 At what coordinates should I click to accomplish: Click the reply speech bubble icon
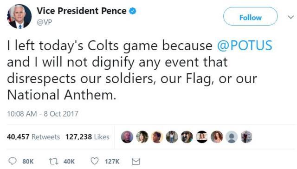[13, 161]
